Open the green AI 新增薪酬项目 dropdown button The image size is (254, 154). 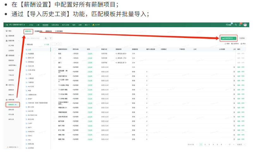coord(228,38)
